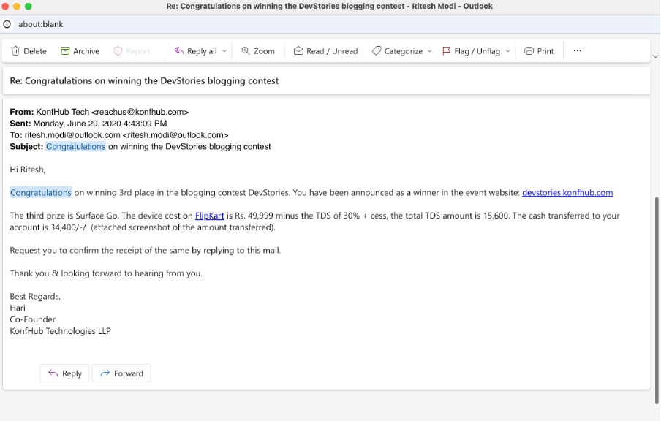Click the Delete trash icon

point(15,51)
